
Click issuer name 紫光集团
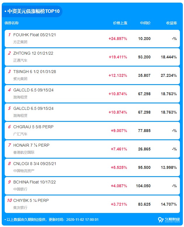pos(20,79)
